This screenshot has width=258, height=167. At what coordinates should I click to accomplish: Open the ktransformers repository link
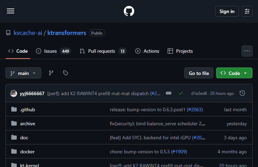(x=67, y=33)
